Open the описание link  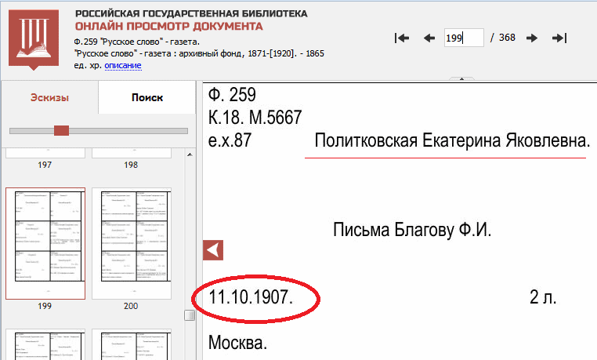(x=122, y=65)
